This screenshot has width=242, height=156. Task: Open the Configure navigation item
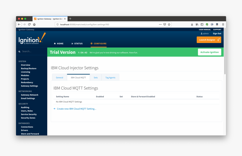point(98,44)
